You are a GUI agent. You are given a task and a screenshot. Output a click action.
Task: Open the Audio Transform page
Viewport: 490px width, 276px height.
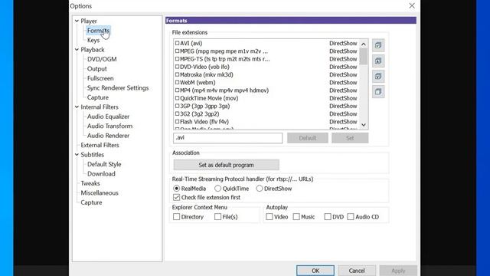109,126
